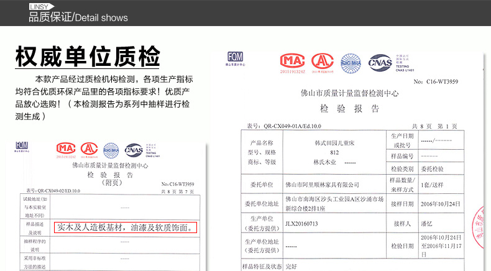Click the 检验日期 label cell
This screenshot has width=491, height=271.
point(402,246)
